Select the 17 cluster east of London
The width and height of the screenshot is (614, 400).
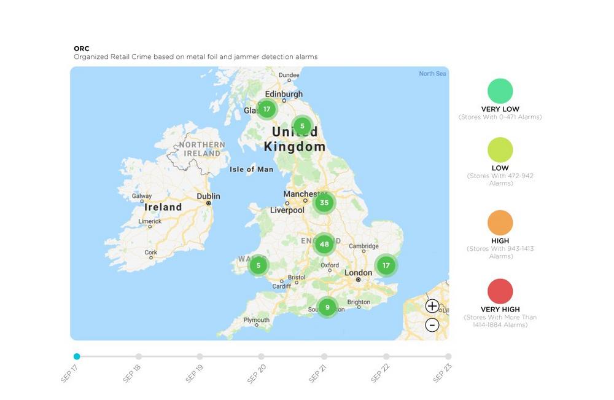click(386, 265)
